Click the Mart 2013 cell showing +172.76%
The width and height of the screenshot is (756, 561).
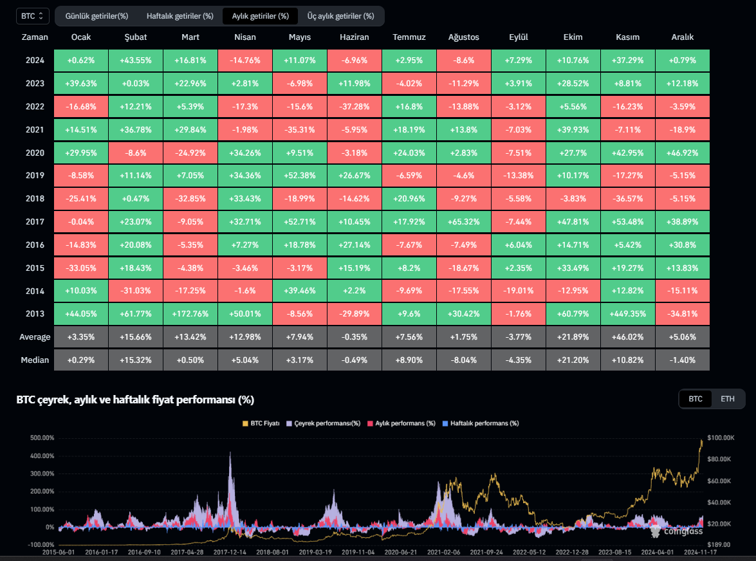190,314
